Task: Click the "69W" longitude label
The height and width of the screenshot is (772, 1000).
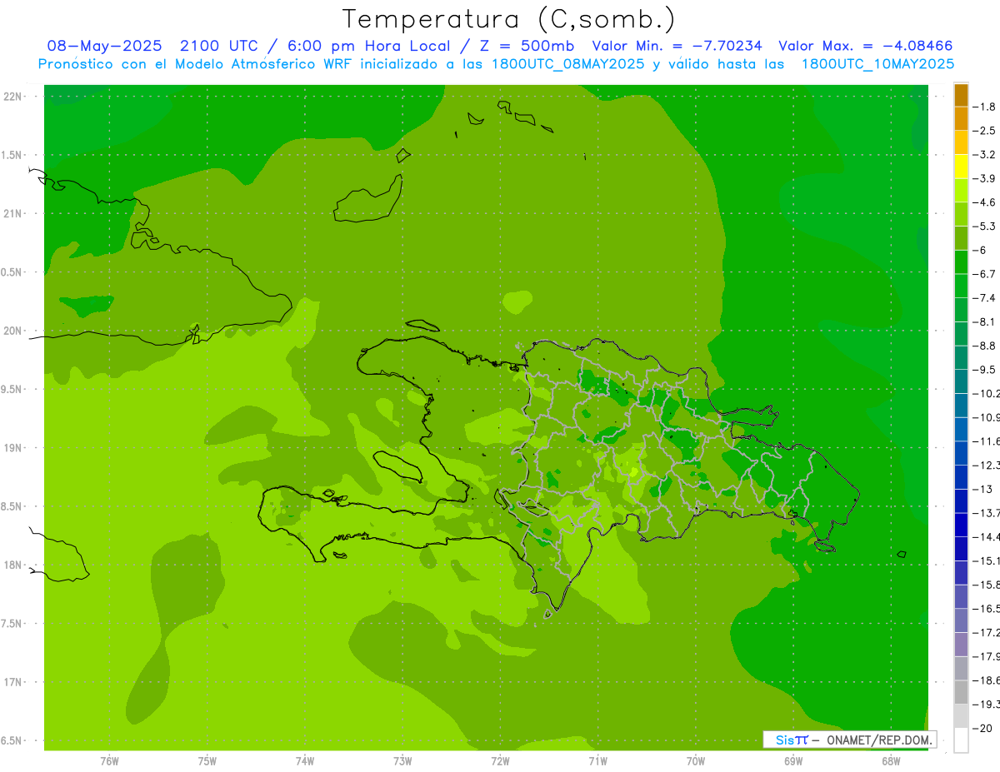Action: [793, 760]
